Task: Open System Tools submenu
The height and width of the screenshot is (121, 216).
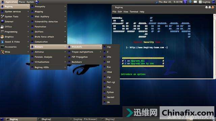Action: coord(15,16)
